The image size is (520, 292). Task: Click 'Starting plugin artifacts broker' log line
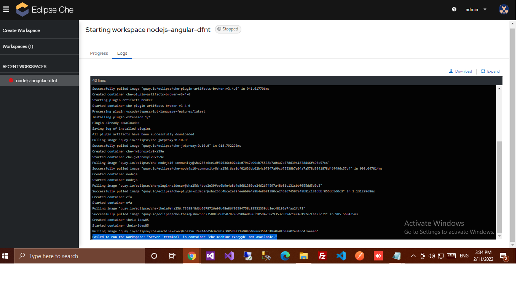point(122,100)
